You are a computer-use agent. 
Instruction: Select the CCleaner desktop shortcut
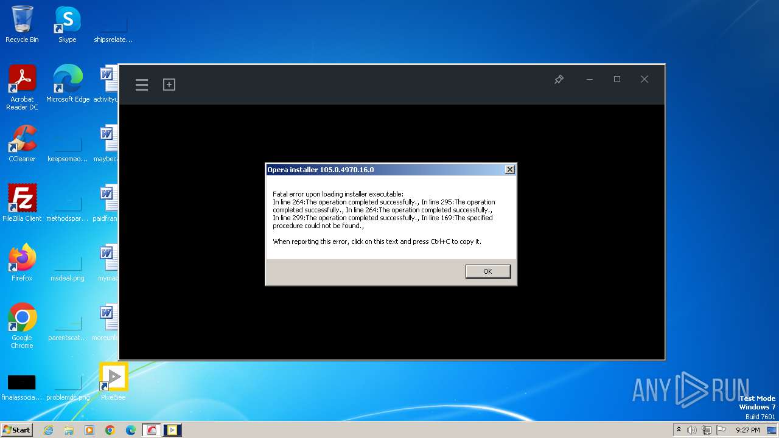(22, 144)
